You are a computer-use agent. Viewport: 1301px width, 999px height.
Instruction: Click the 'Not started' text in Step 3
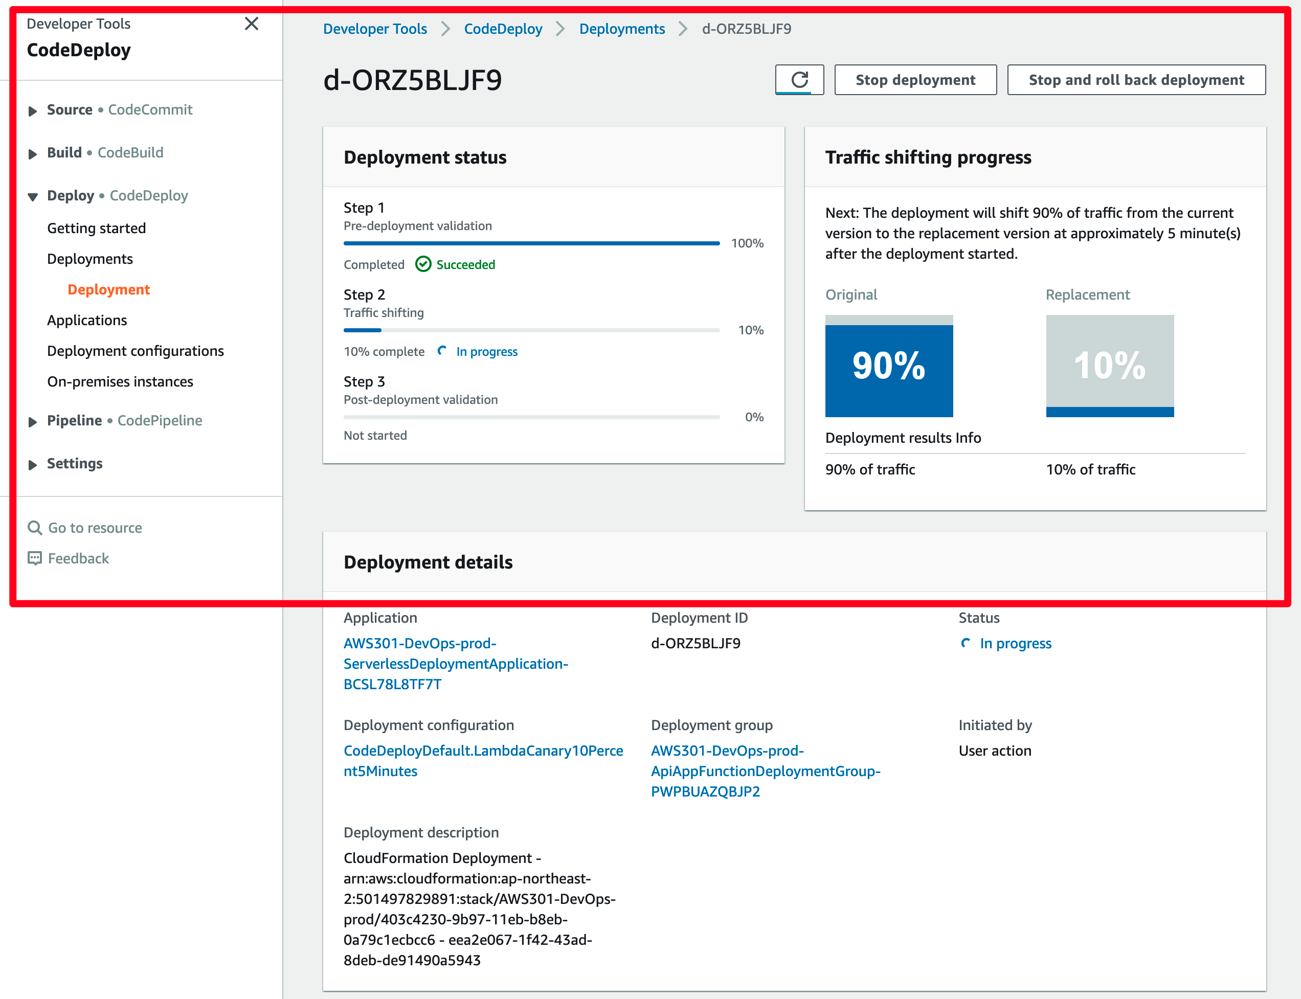tap(375, 435)
